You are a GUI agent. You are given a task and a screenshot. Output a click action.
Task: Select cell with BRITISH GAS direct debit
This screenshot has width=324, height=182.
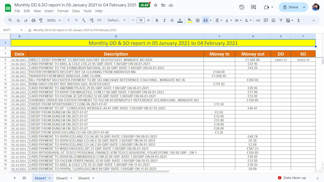116,60
